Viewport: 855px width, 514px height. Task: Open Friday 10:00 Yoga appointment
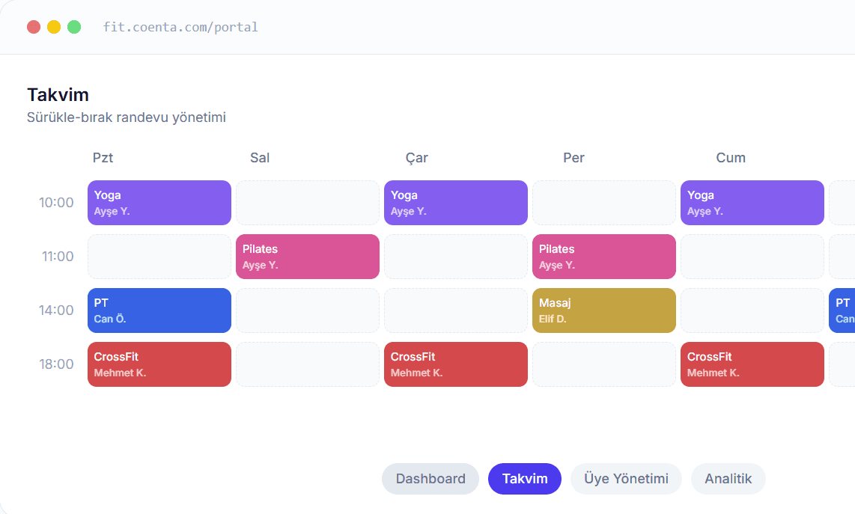[x=752, y=203]
